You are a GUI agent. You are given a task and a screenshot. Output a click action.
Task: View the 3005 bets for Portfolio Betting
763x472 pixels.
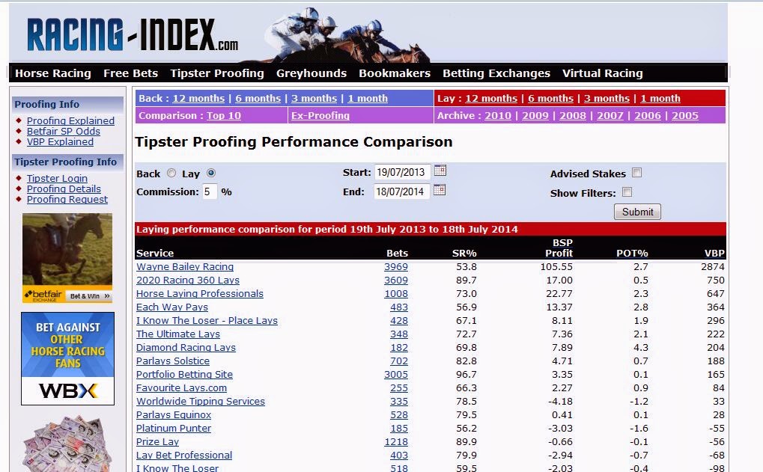click(x=396, y=374)
